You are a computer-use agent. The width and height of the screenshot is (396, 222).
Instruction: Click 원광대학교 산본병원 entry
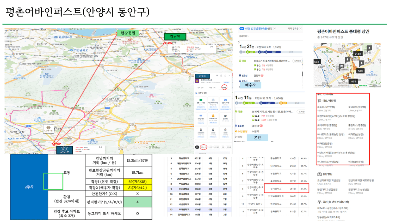coord(359,190)
